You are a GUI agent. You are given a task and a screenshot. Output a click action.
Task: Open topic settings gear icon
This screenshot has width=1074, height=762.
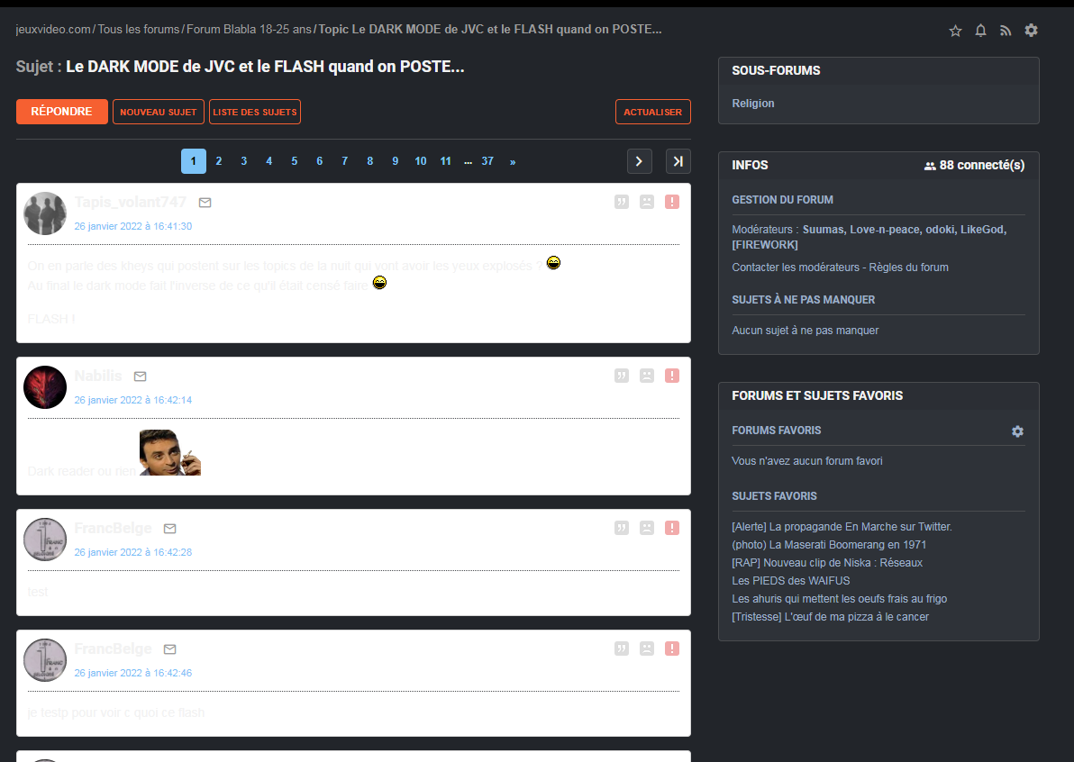pyautogui.click(x=1031, y=30)
